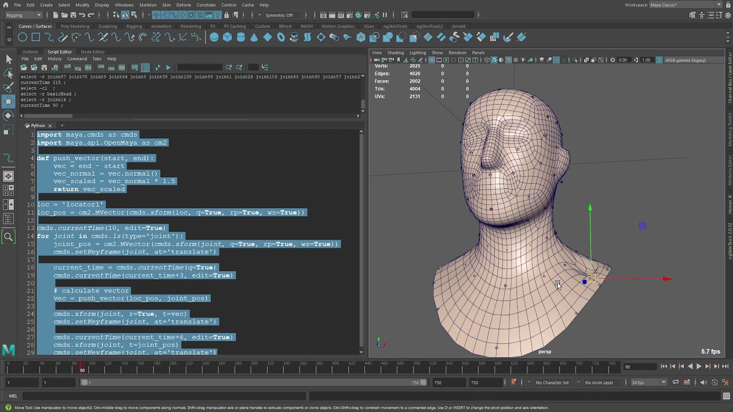This screenshot has width=733, height=412.
Task: Toggle loop playback mode icon
Action: (x=676, y=382)
